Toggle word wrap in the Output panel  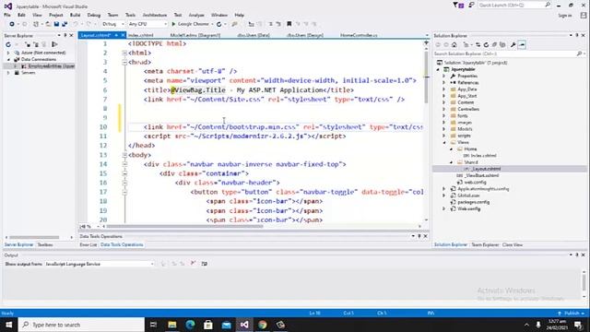[205, 264]
